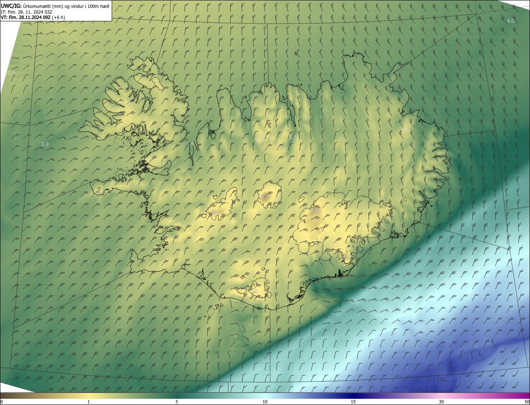
Task: Click the colorbar tick label 10
Action: (265, 402)
